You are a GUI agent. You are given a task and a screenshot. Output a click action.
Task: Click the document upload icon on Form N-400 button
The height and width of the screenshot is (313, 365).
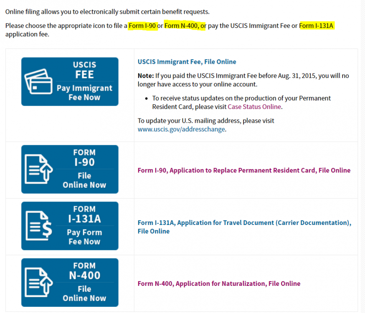(39, 282)
